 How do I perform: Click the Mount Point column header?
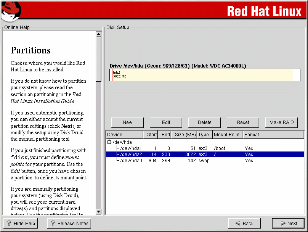coord(227,135)
